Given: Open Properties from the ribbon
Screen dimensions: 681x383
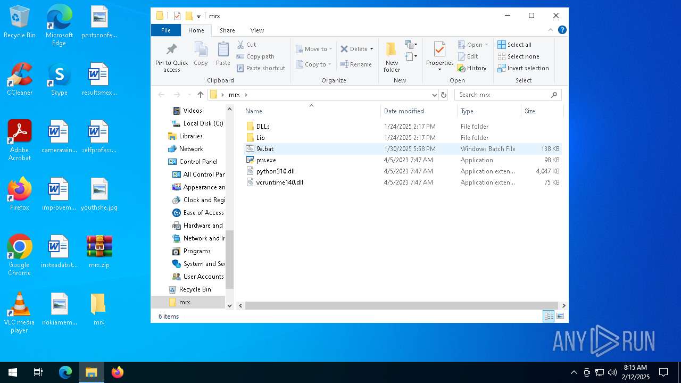Looking at the screenshot, I should [x=439, y=56].
